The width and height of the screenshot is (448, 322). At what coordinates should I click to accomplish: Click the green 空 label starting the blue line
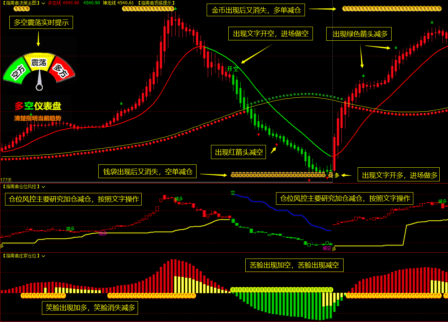point(233,193)
